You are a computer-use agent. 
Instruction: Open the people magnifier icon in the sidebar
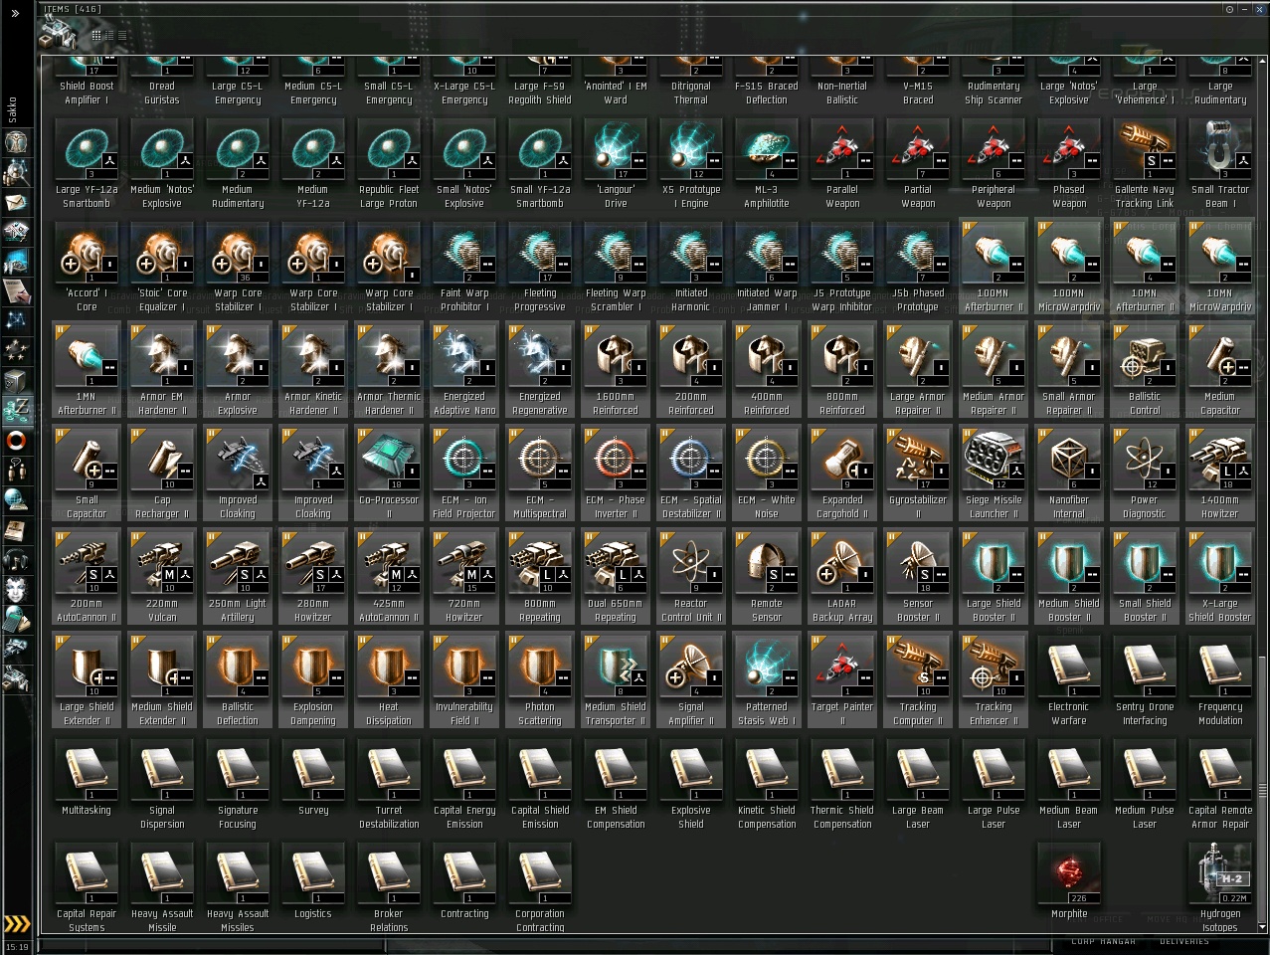(16, 173)
